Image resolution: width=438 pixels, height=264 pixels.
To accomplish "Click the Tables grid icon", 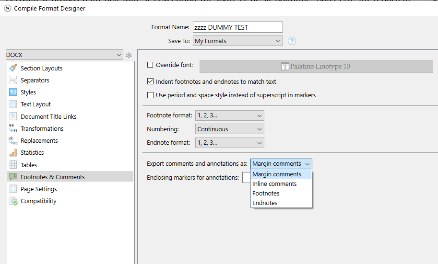I will [x=13, y=165].
